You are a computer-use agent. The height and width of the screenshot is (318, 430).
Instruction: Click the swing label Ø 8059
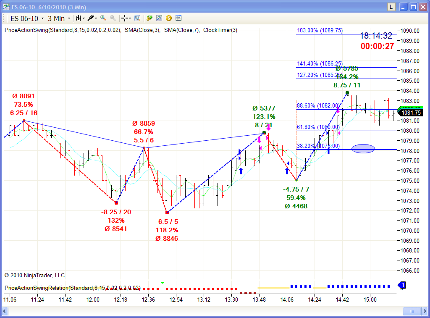click(144, 124)
